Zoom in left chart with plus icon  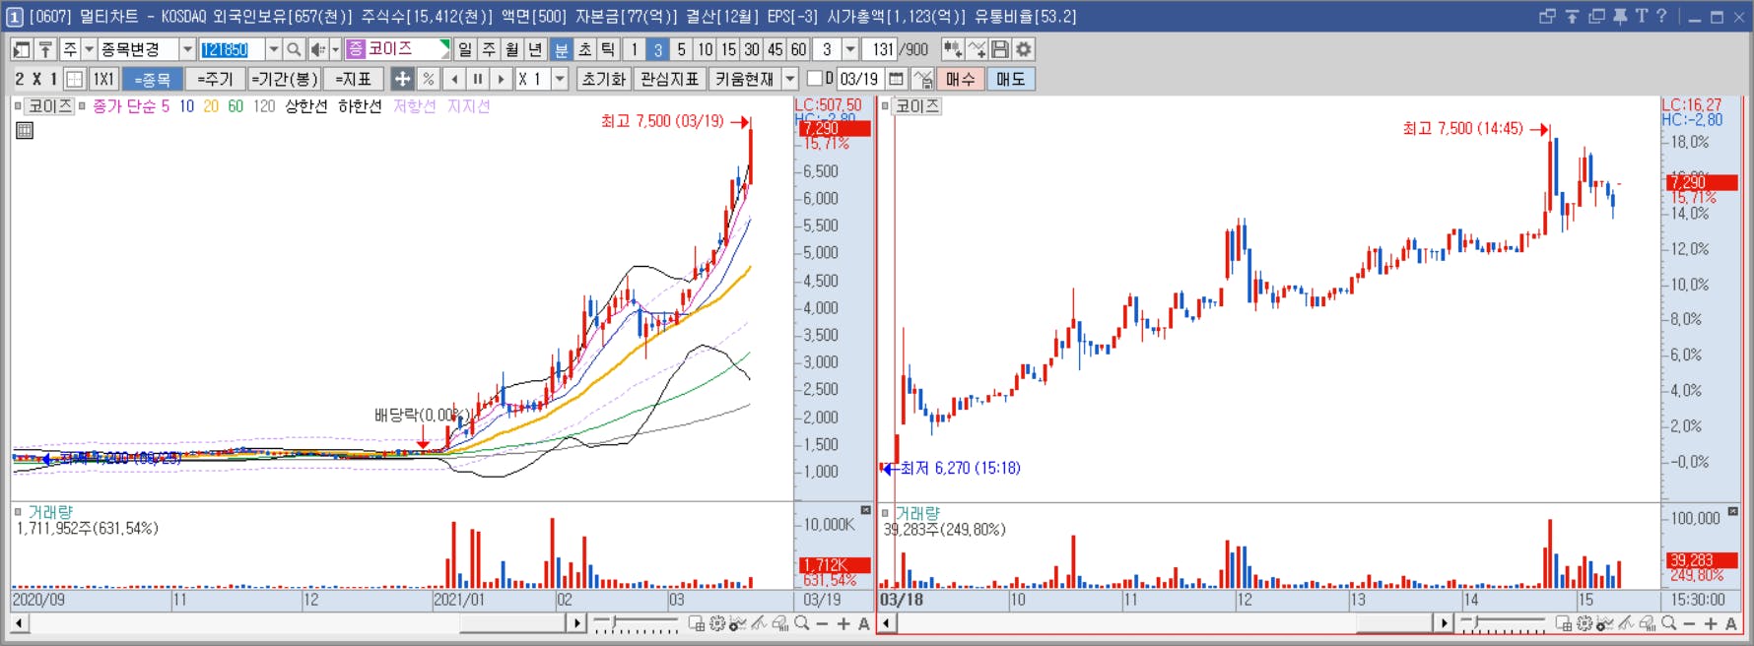click(843, 623)
